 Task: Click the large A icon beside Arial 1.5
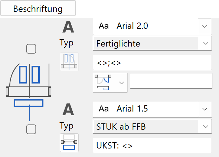(68, 109)
